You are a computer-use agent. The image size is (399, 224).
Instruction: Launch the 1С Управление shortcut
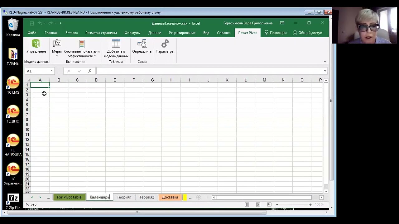[13, 174]
